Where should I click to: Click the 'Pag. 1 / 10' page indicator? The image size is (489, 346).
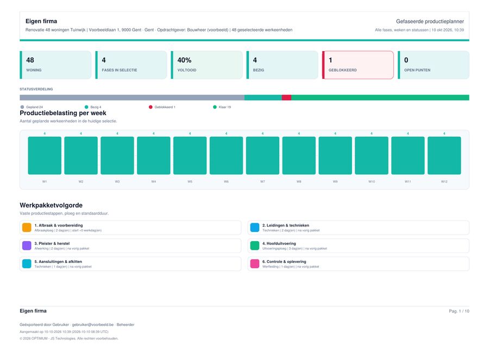(x=459, y=311)
